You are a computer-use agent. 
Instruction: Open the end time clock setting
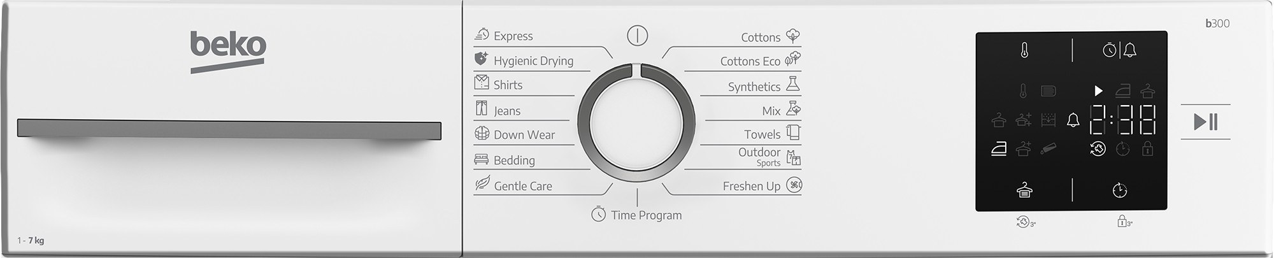1119,190
